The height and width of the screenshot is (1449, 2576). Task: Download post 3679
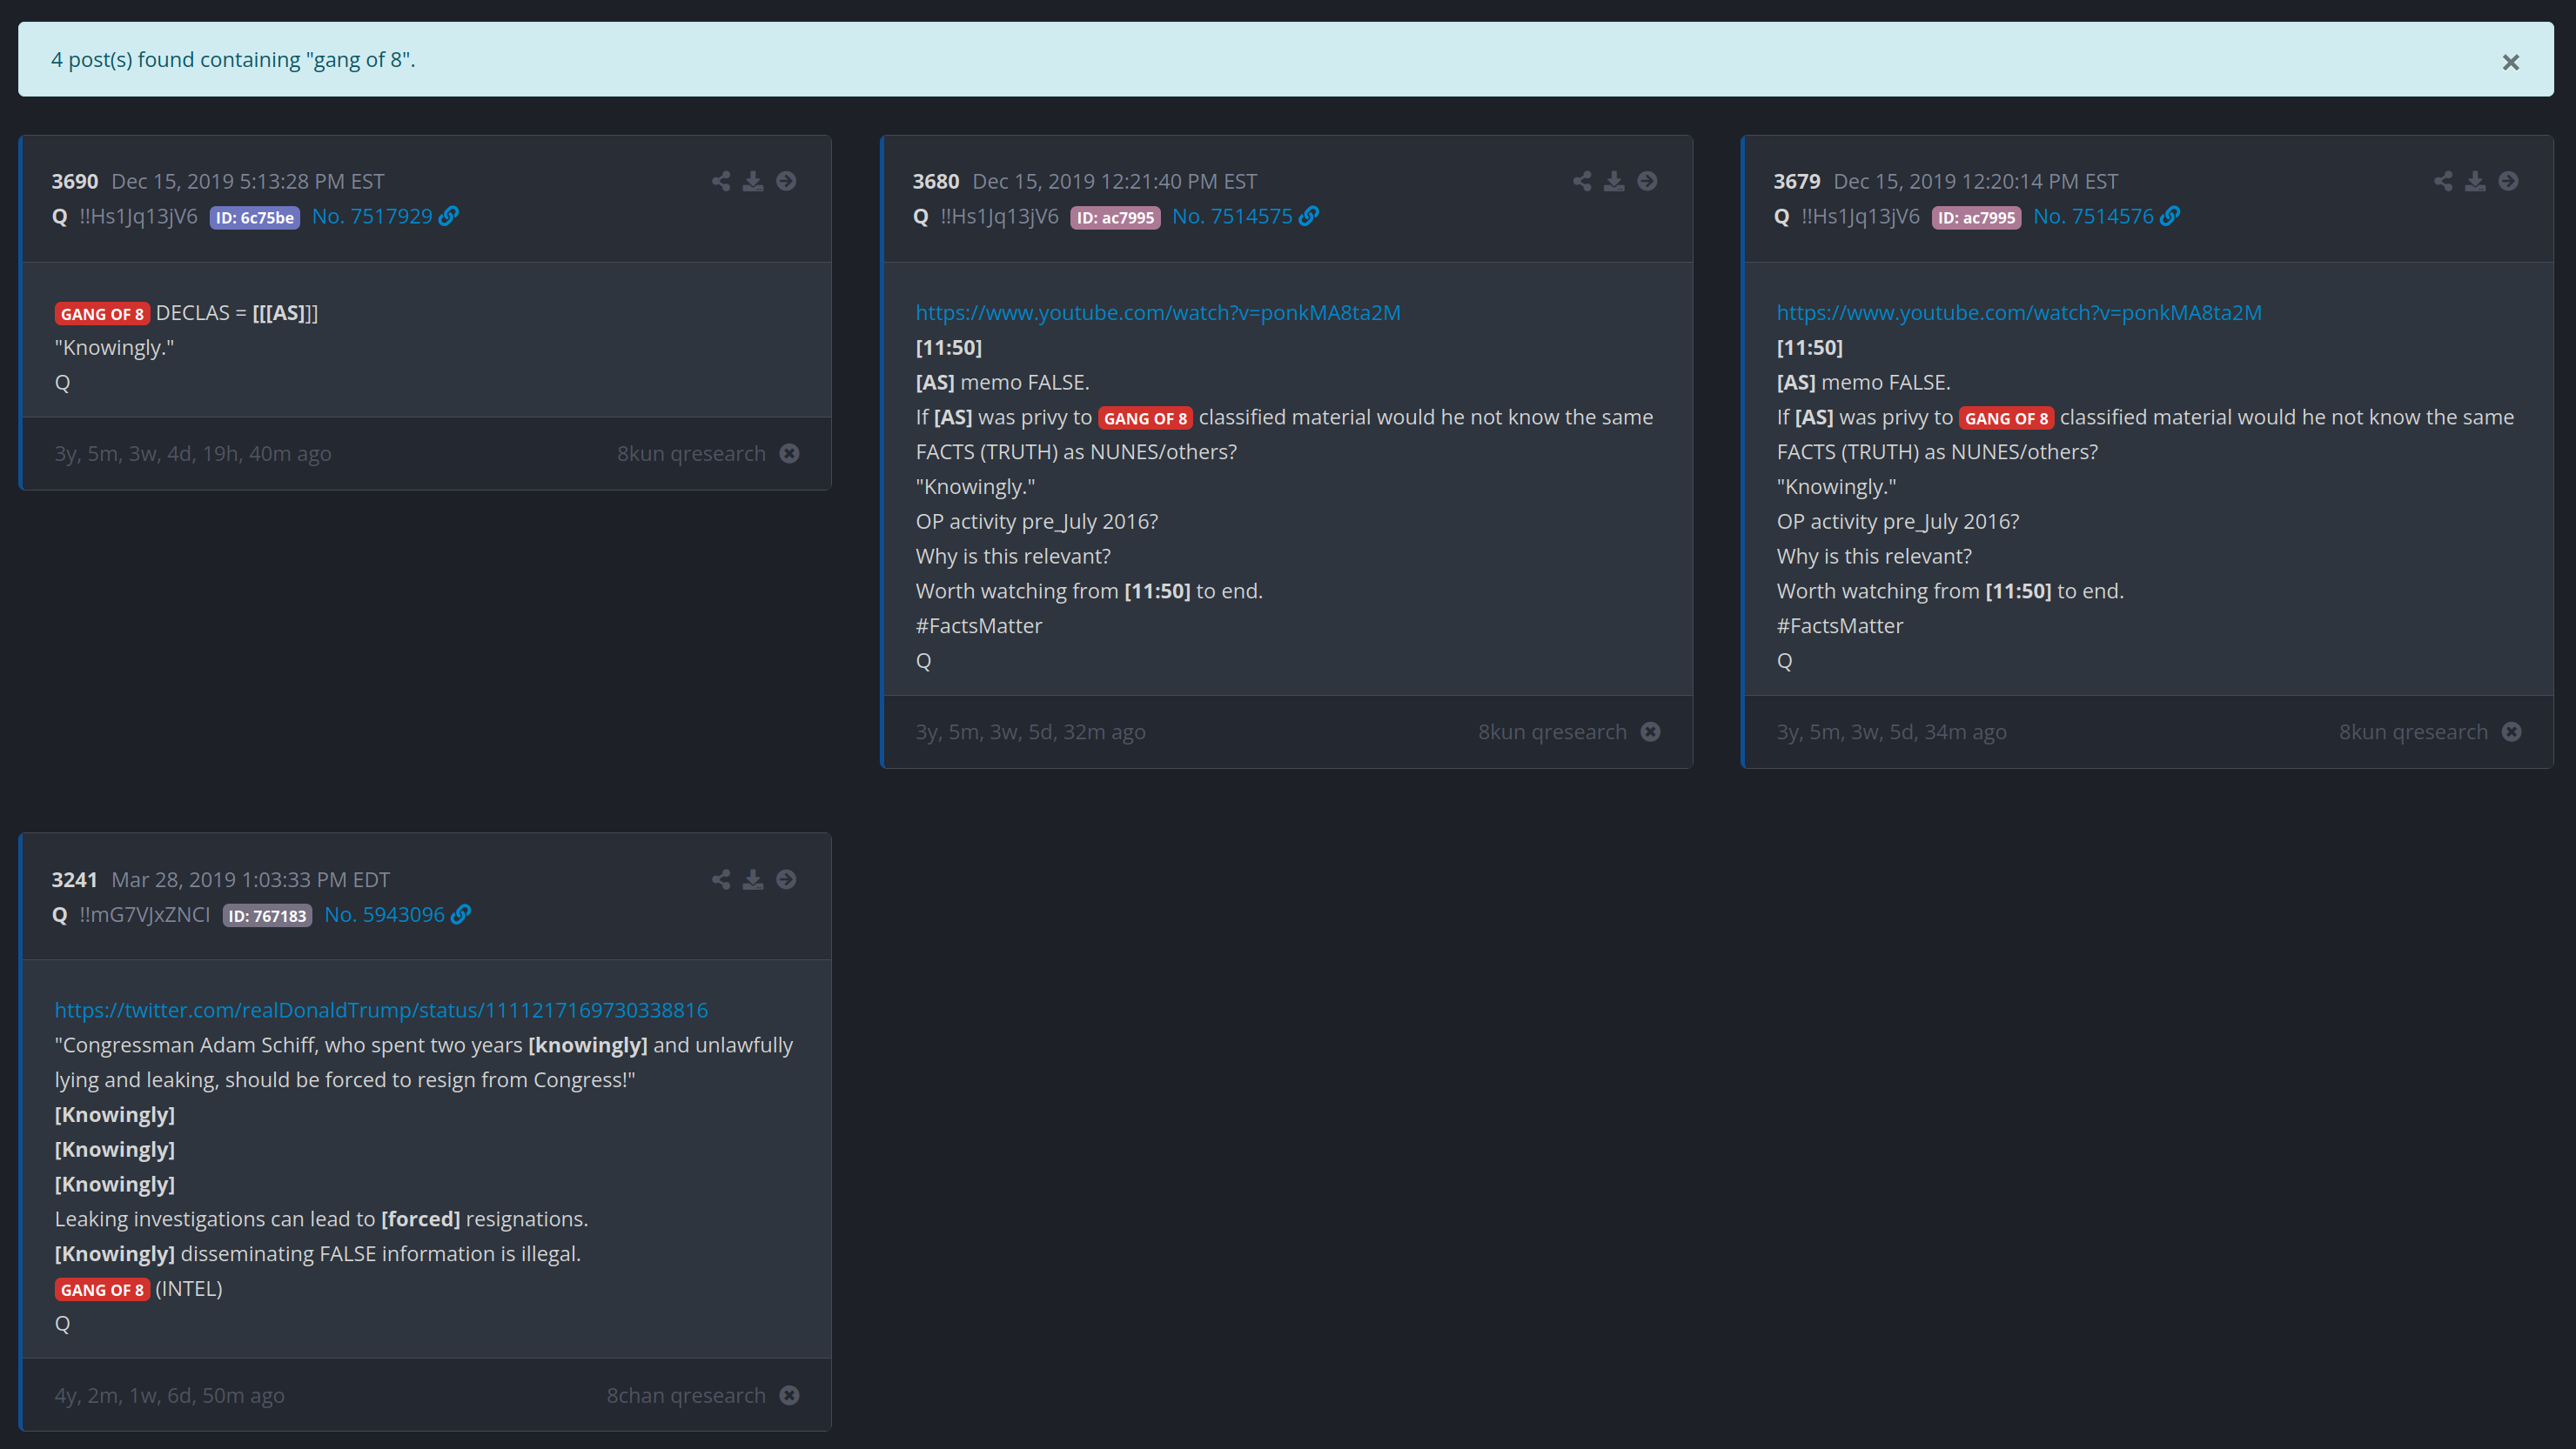pos(2475,181)
